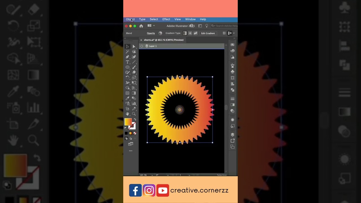Select the Ellipse tool

(x=127, y=67)
